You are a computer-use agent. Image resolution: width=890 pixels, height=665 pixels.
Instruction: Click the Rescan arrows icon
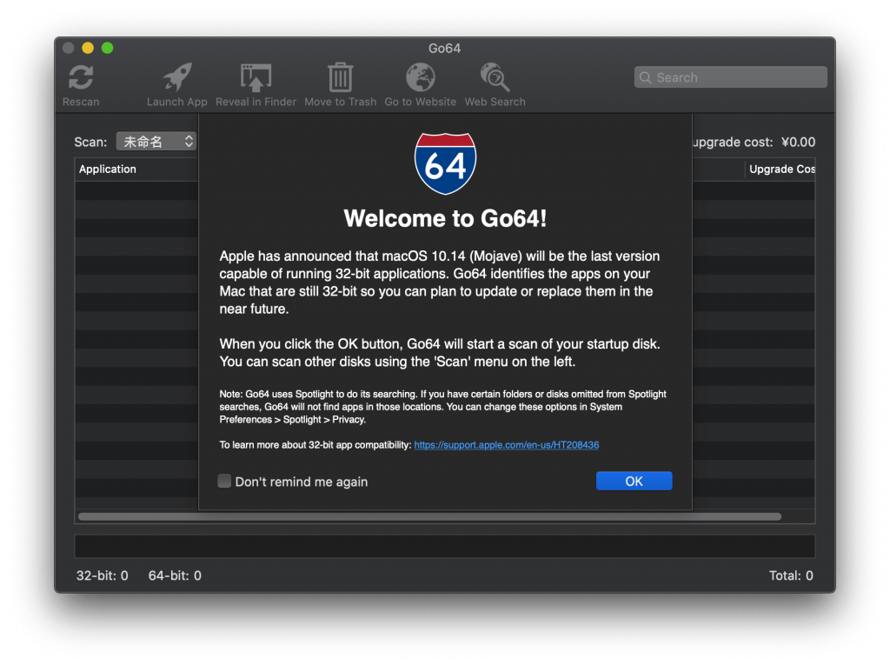[x=81, y=78]
